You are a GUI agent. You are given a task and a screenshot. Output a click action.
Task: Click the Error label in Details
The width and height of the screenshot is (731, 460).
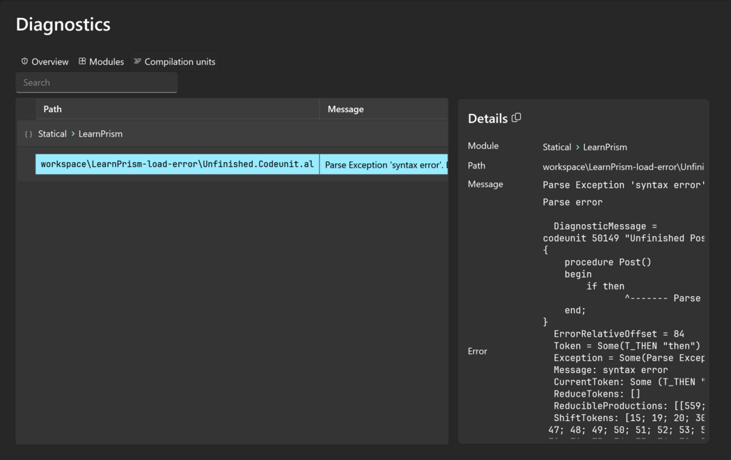point(477,351)
